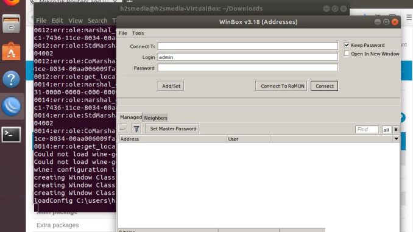Close the WinBox window
The width and height of the screenshot is (413, 232).
[395, 22]
